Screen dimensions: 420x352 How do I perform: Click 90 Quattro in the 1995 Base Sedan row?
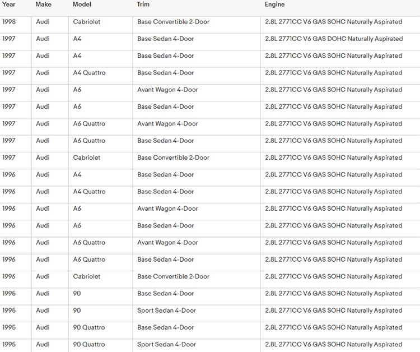89,327
